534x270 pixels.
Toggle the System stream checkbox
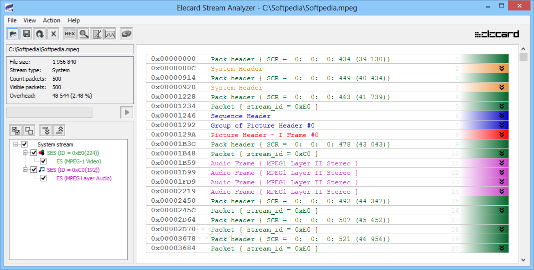point(24,144)
